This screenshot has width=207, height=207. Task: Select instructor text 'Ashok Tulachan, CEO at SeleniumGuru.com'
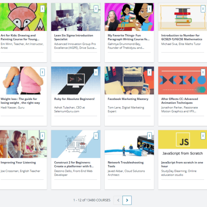tap(69, 109)
